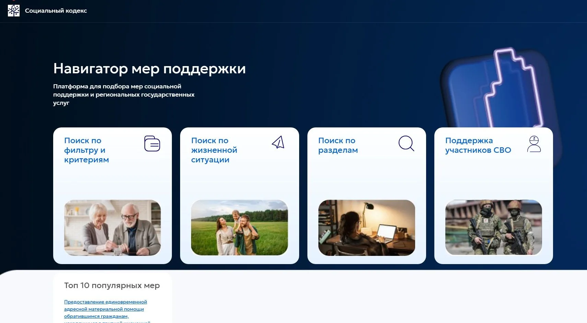The image size is (587, 323).
Task: Open the Социальный кодекс site name link
Action: (56, 11)
